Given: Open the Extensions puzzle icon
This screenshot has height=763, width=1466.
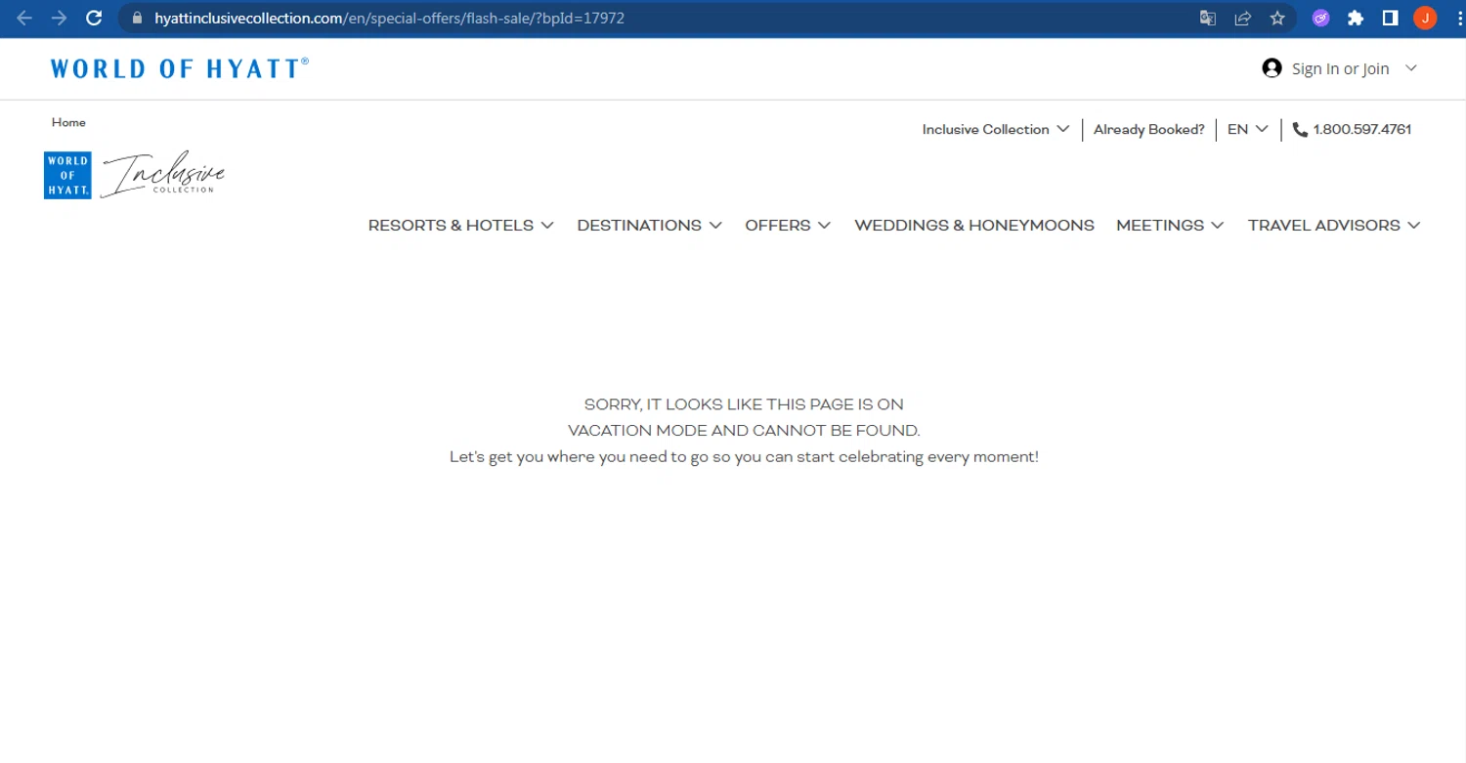Looking at the screenshot, I should point(1356,18).
